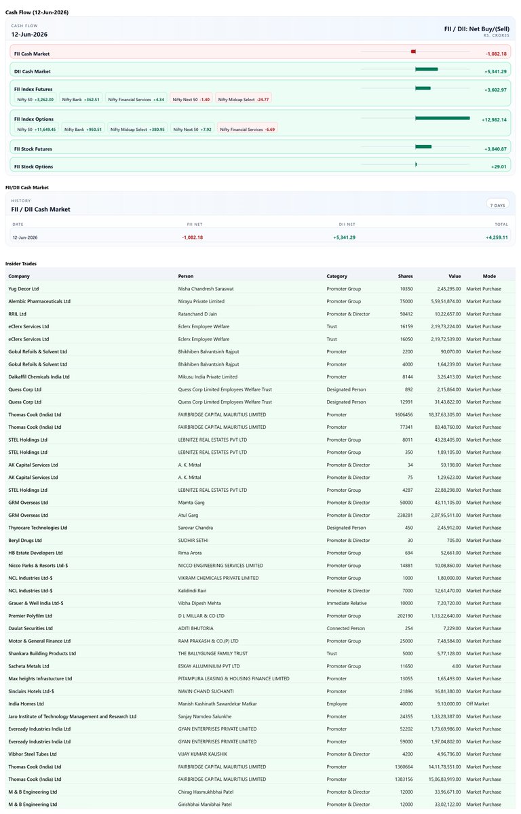Click the green DII Cash Market bar

[427, 69]
